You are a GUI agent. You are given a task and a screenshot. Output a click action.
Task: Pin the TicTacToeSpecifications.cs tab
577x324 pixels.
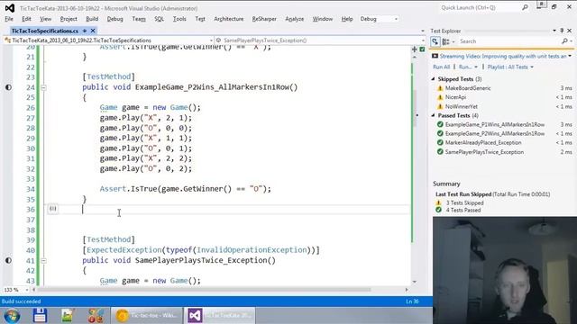coord(85,31)
